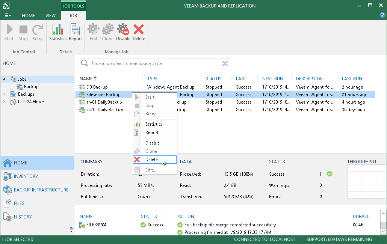Image resolution: width=387 pixels, height=244 pixels.
Task: Click the action log scrollbar thumb
Action: 383,225
